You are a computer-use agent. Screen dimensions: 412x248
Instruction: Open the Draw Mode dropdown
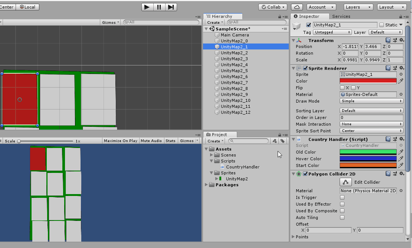pyautogui.click(x=371, y=101)
